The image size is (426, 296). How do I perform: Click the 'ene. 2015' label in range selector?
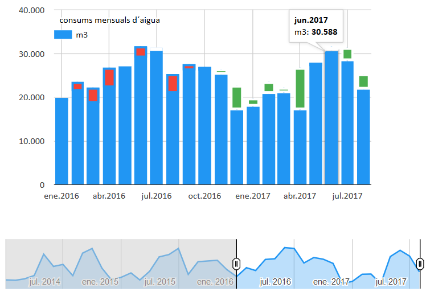(x=100, y=282)
